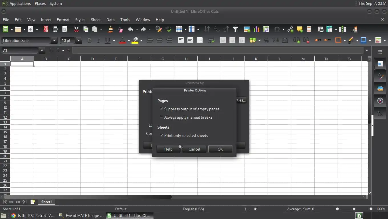Click the Center Horizontally icon
Viewport: 388px width, 219px height.
(x=160, y=40)
